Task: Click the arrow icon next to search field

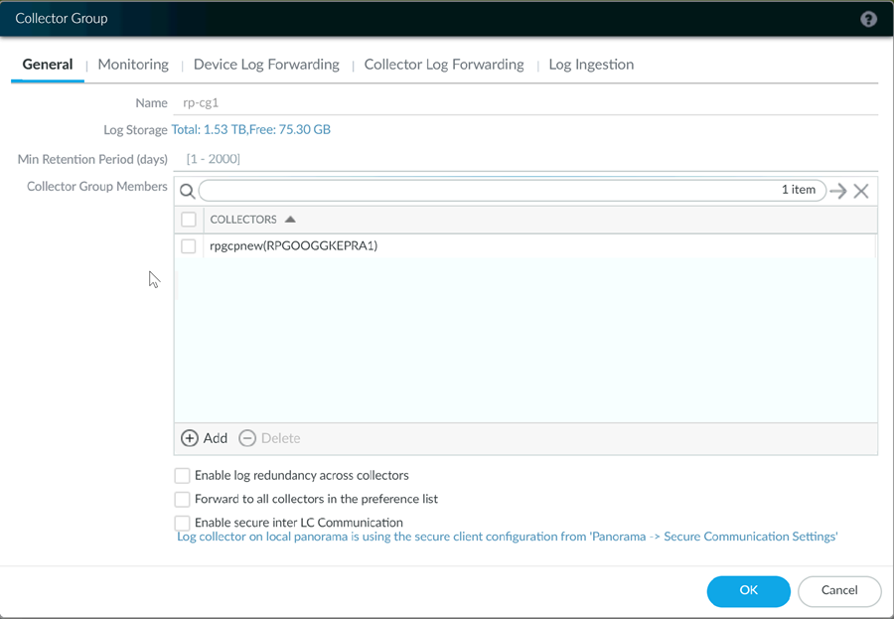Action: tap(838, 191)
